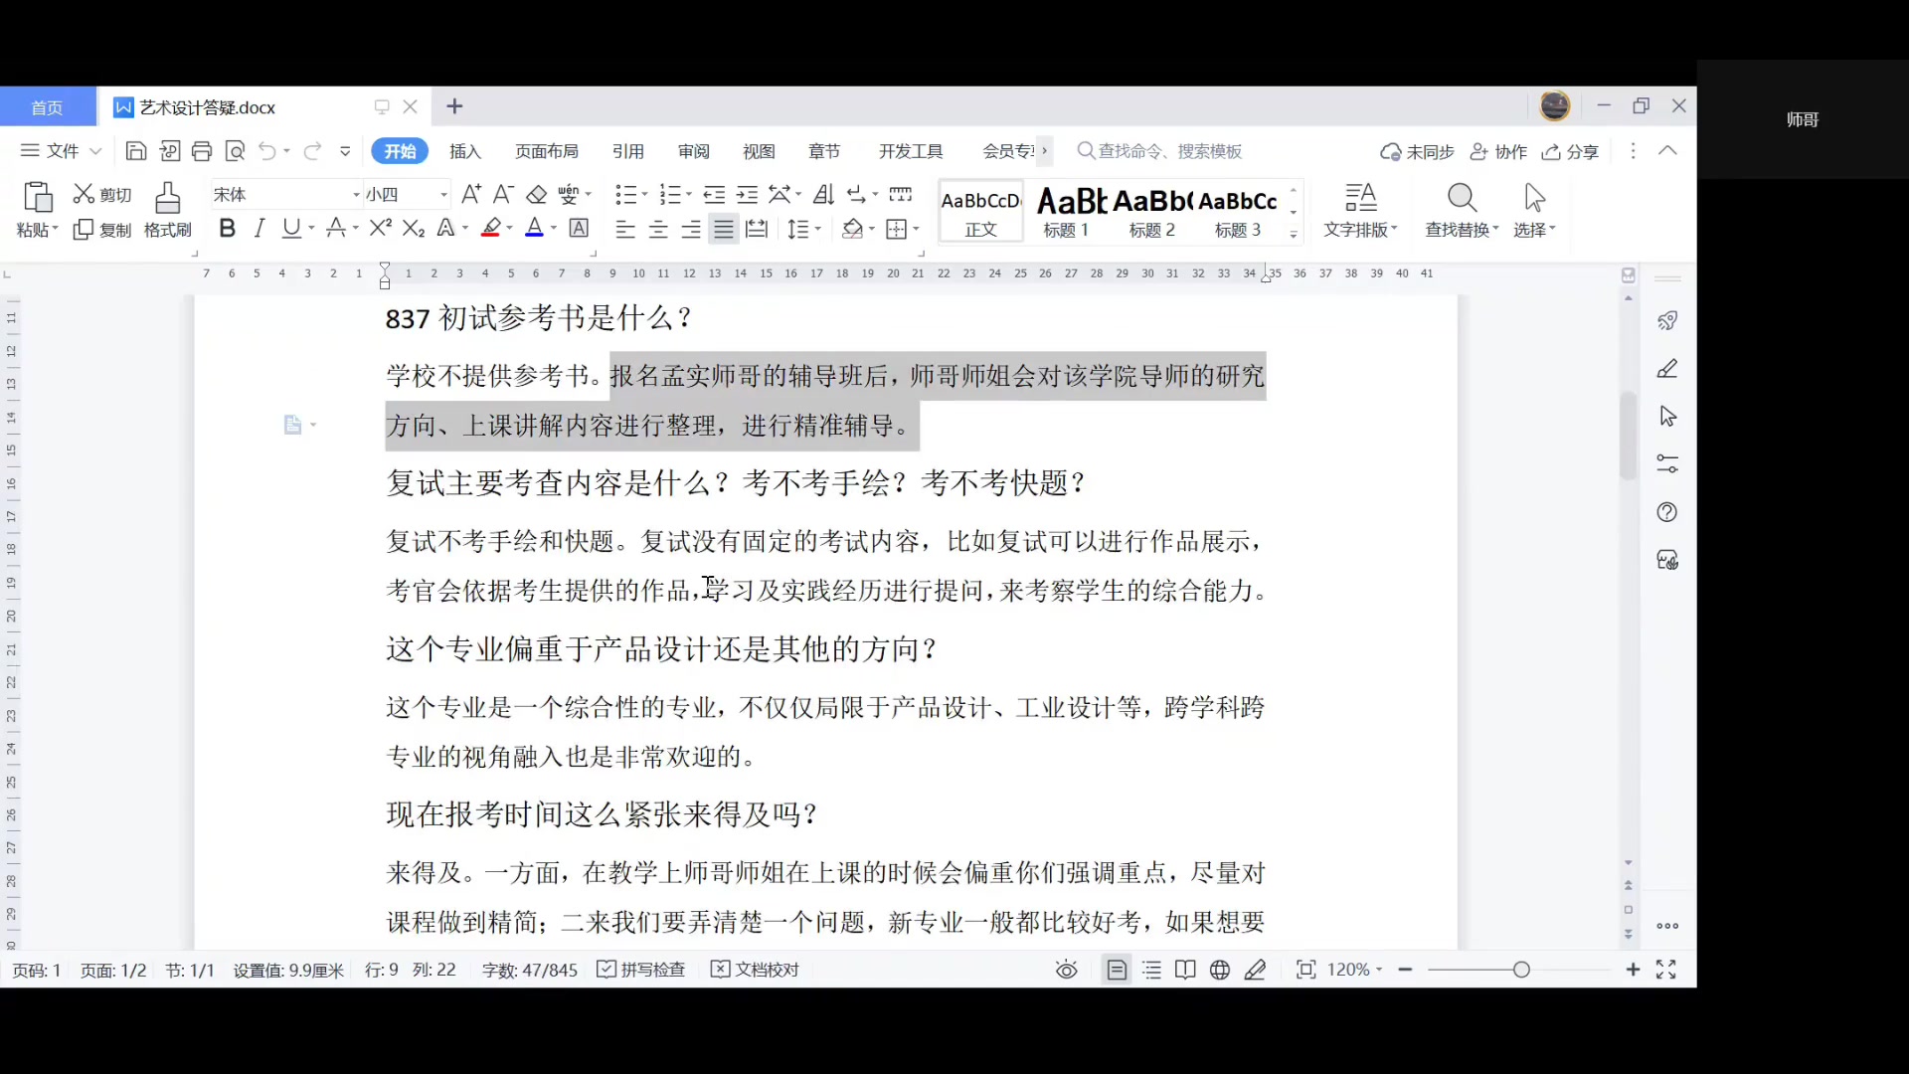The height and width of the screenshot is (1074, 1909).
Task: Enable spell check (拼写检查) in status bar
Action: point(641,970)
